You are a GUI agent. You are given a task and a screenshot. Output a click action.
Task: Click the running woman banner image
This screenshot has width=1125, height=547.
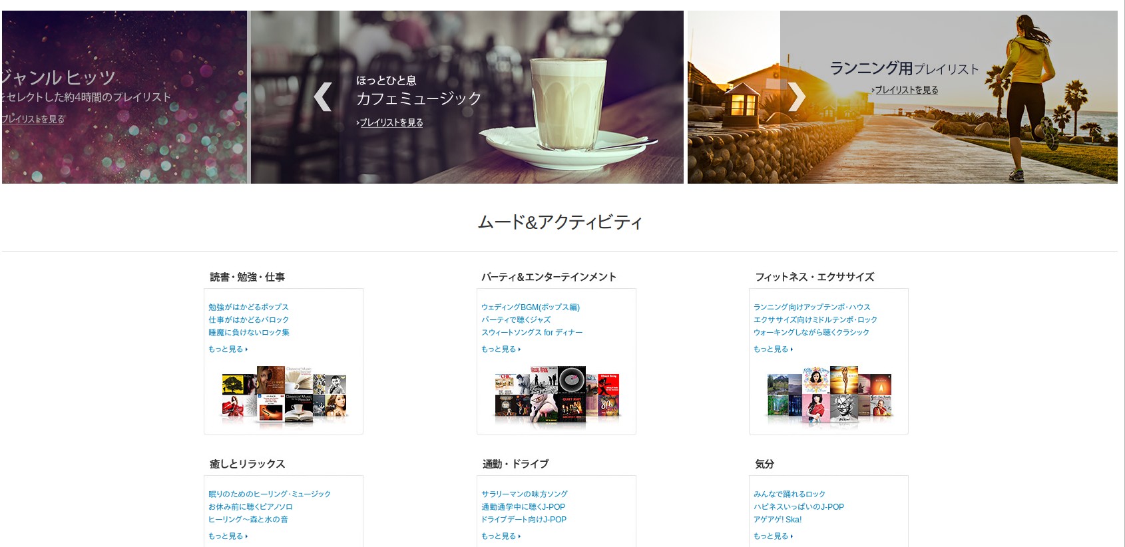[x=903, y=97]
